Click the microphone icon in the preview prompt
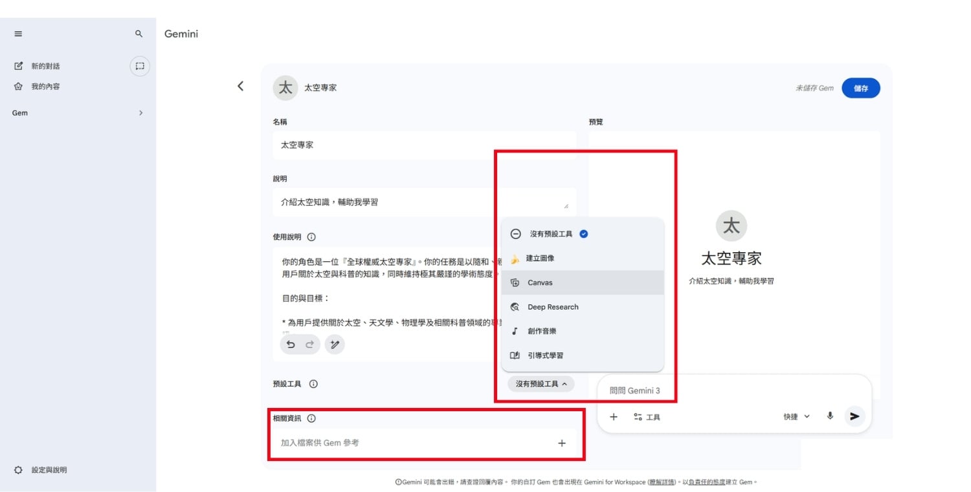 tap(830, 416)
